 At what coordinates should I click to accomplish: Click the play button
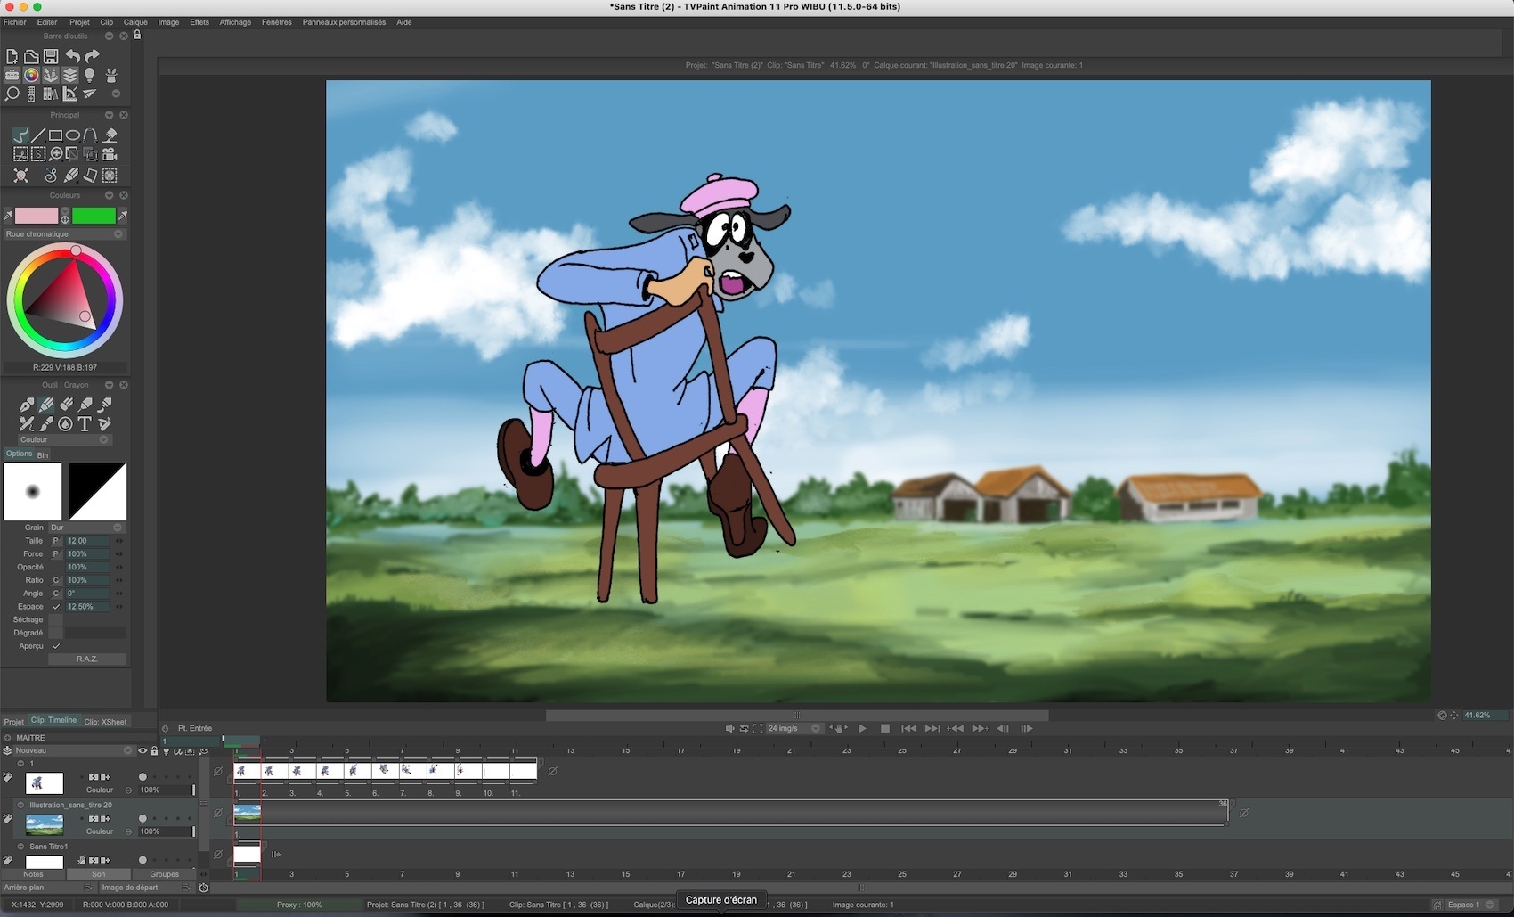[x=862, y=728]
